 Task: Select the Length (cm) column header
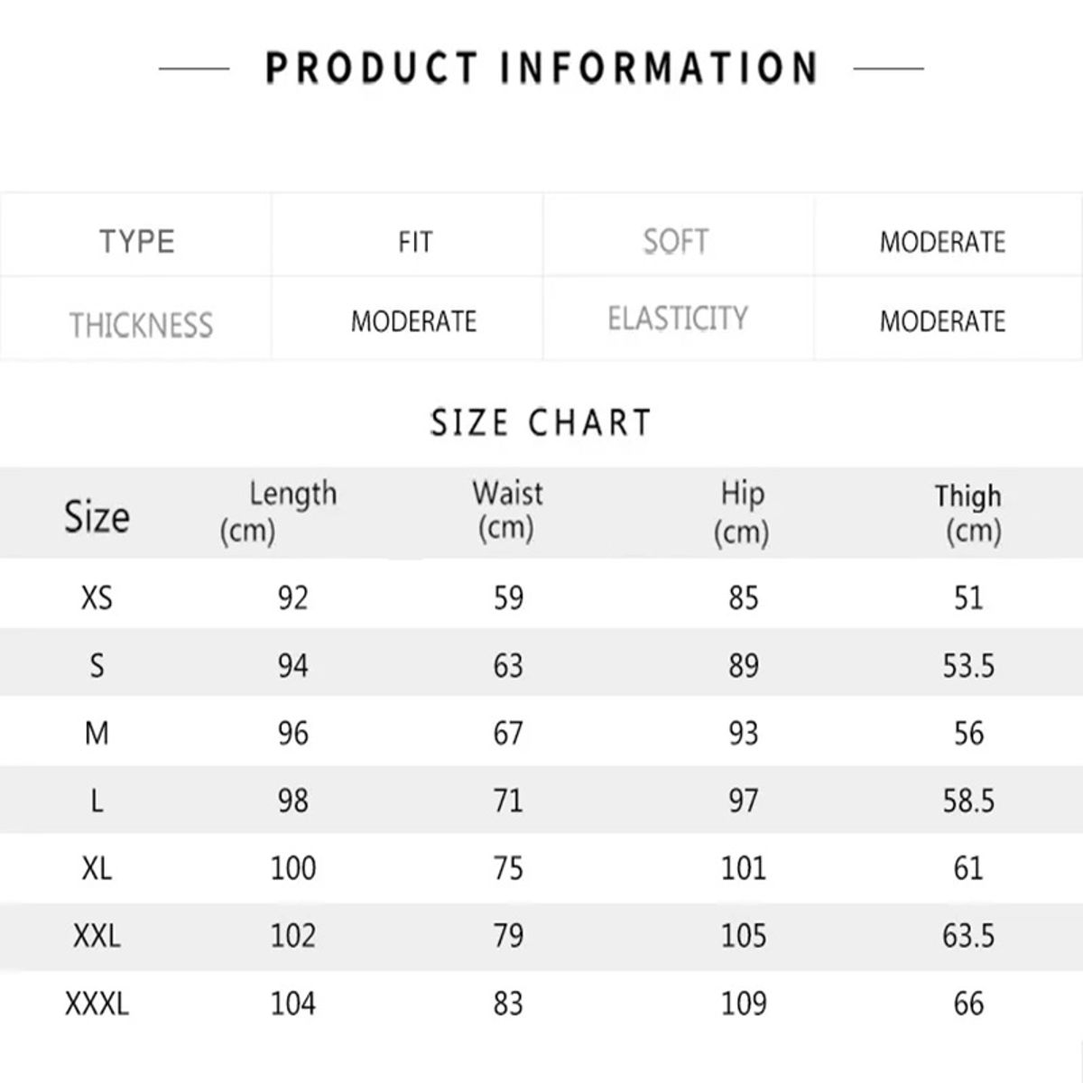point(280,512)
